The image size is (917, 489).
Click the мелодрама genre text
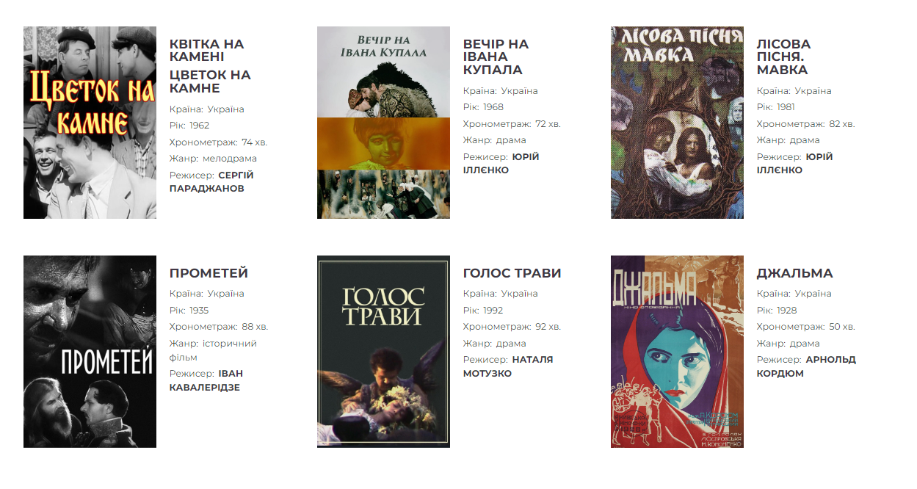(x=230, y=159)
